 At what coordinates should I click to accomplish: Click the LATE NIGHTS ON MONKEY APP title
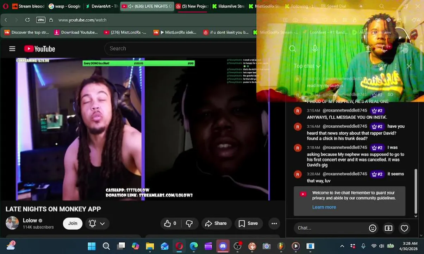(53, 209)
